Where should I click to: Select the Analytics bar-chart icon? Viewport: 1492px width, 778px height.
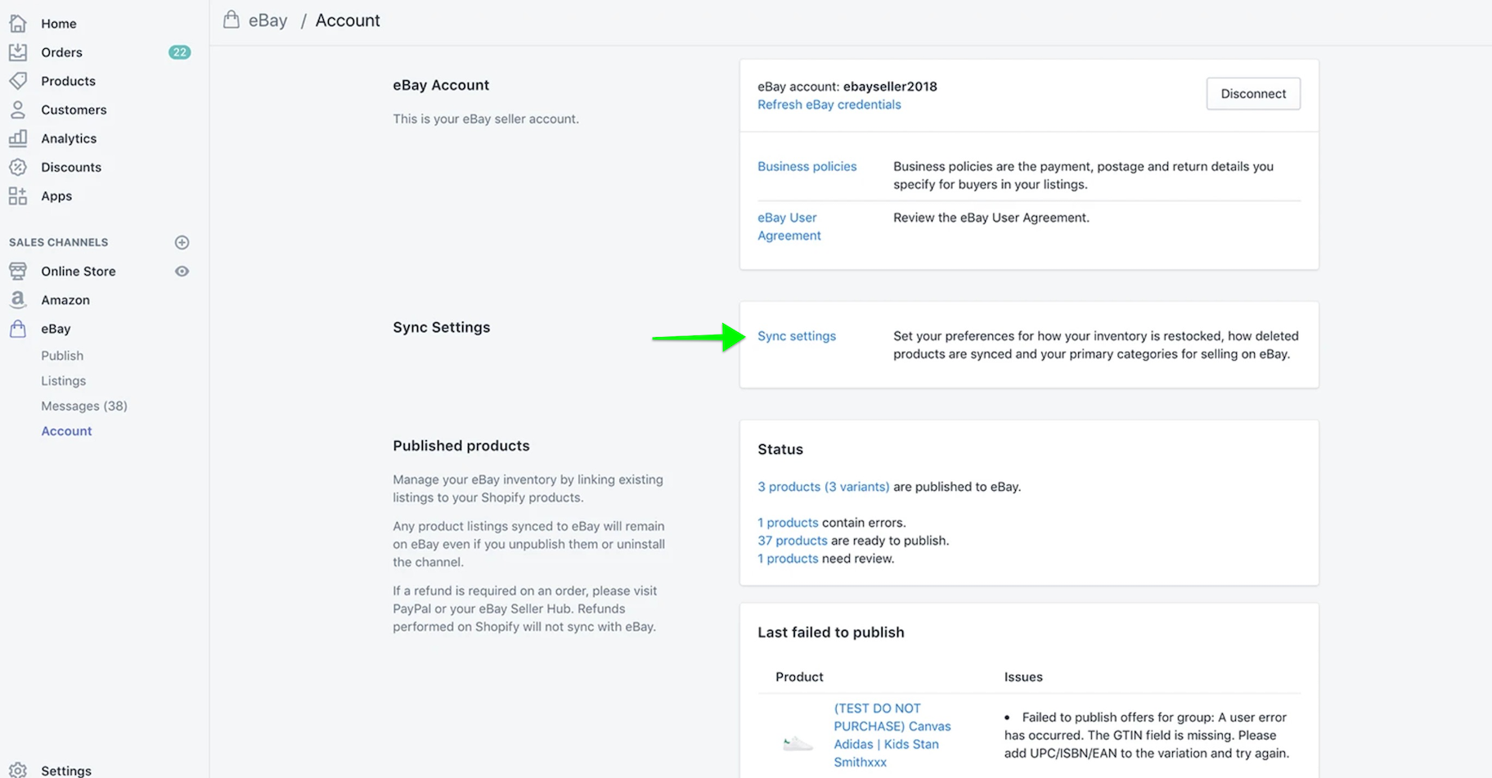19,138
